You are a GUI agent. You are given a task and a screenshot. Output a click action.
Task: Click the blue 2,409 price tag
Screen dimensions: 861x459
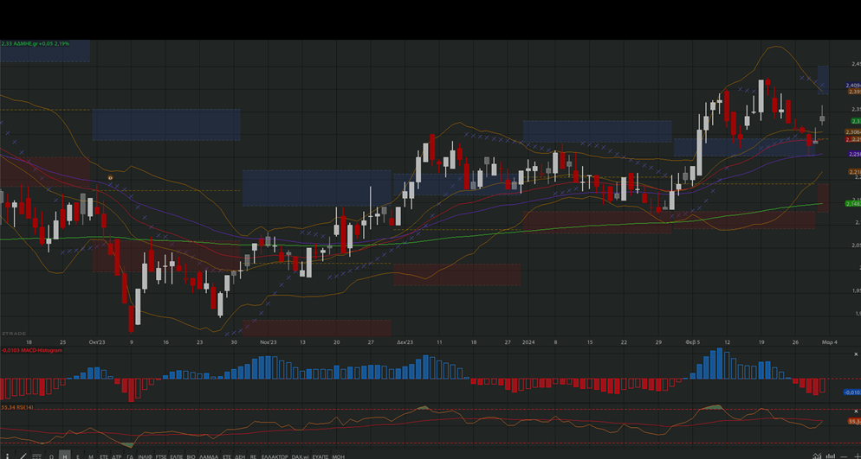tap(852, 86)
